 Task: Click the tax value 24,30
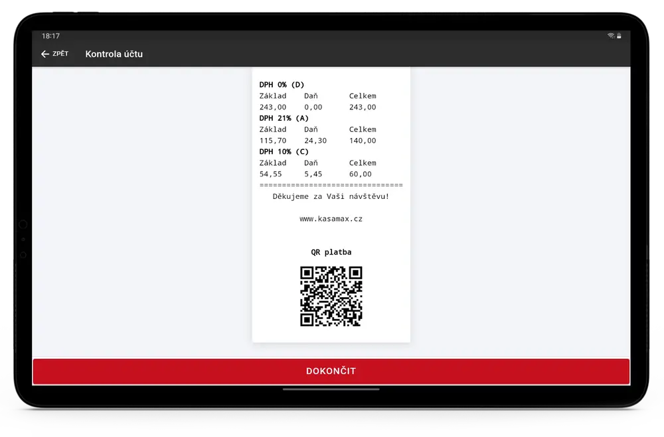pos(315,141)
